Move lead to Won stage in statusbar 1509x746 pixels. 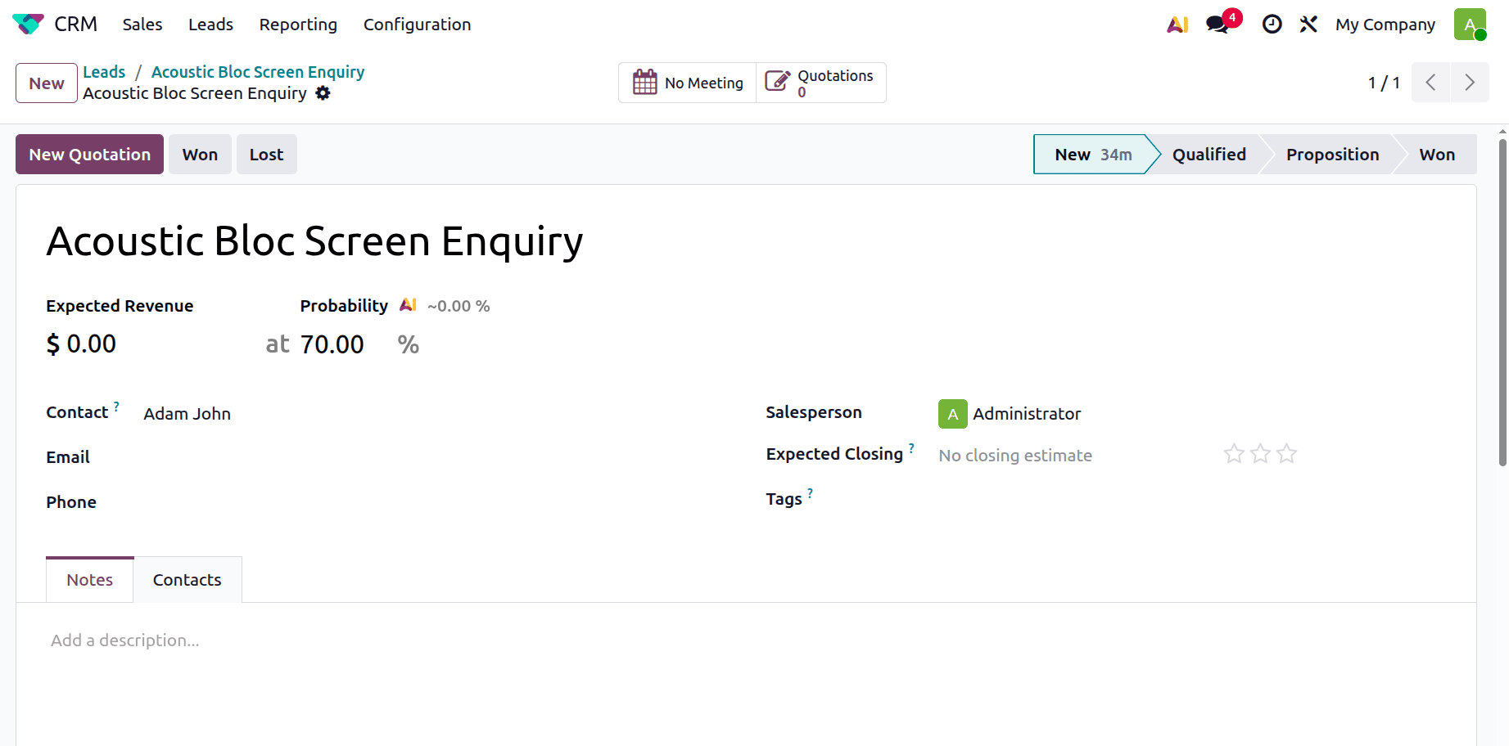click(1437, 155)
